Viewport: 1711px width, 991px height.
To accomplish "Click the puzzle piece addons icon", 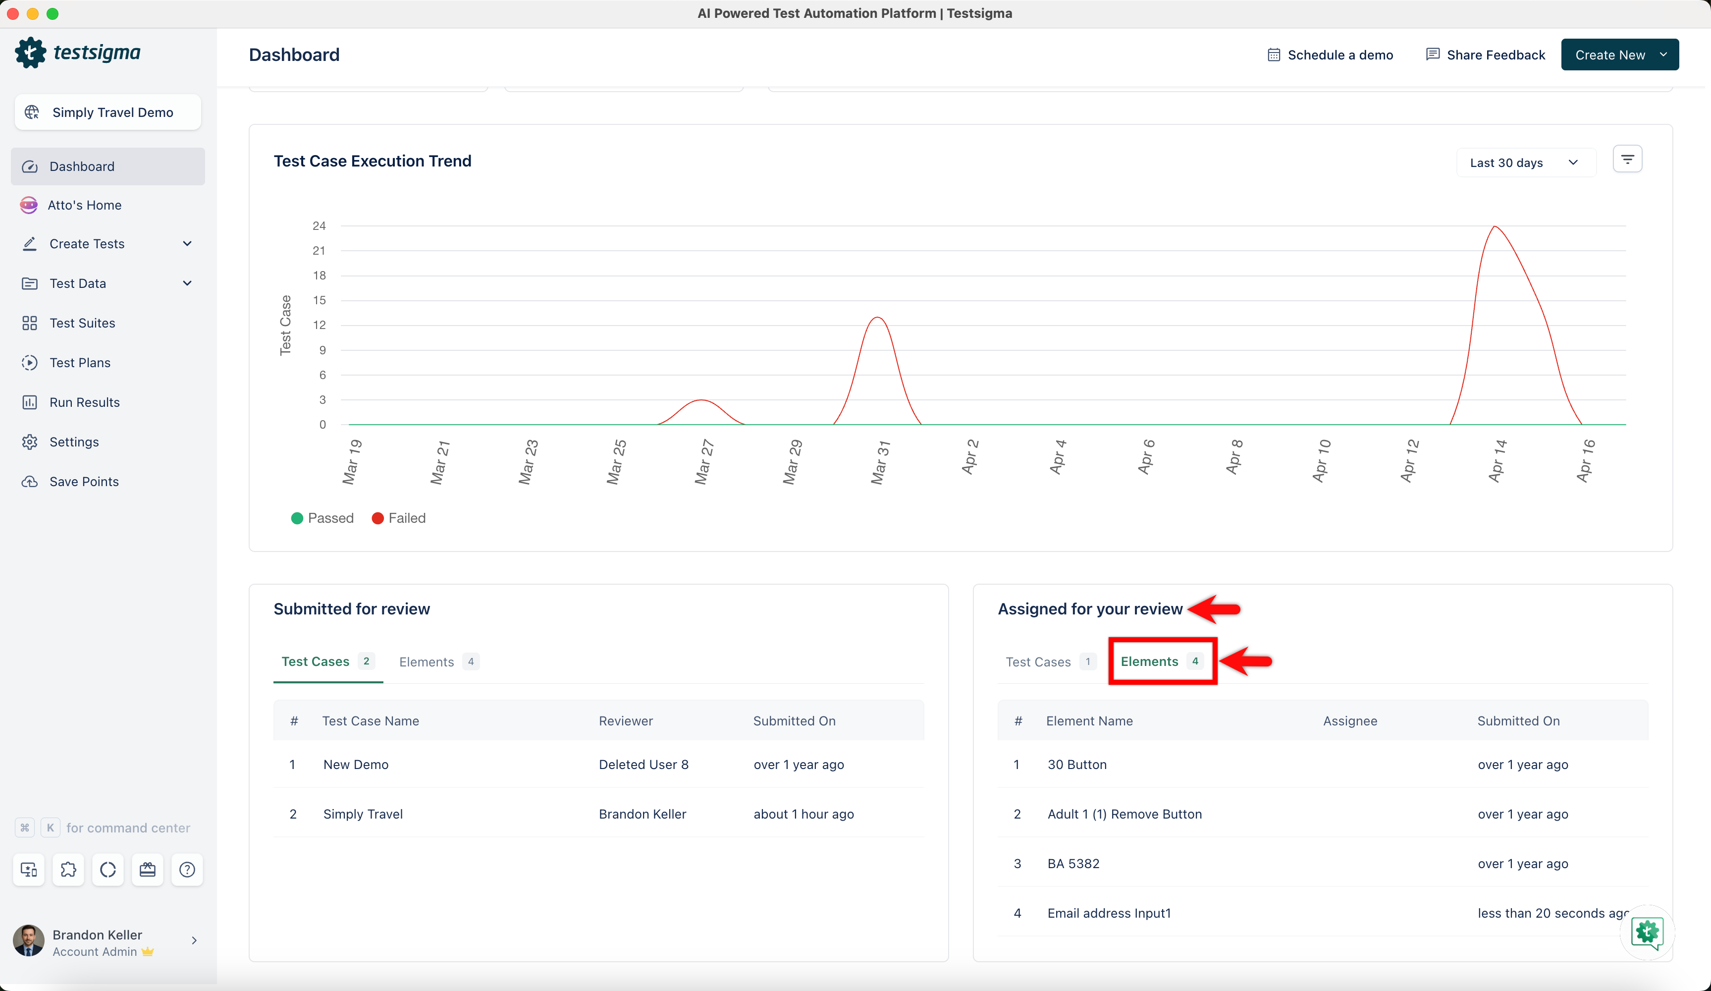I will (x=68, y=870).
